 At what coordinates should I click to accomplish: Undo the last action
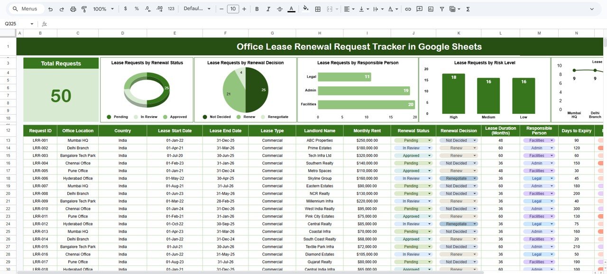pyautogui.click(x=50, y=9)
